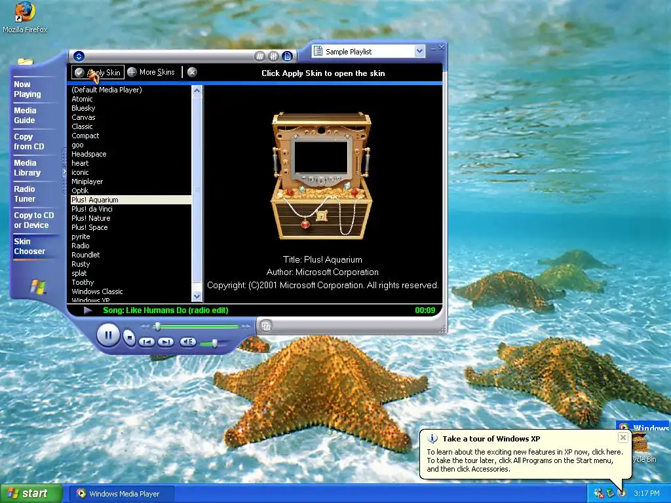
Task: Click the Mozilla Firefox desktop icon
Action: point(25,18)
